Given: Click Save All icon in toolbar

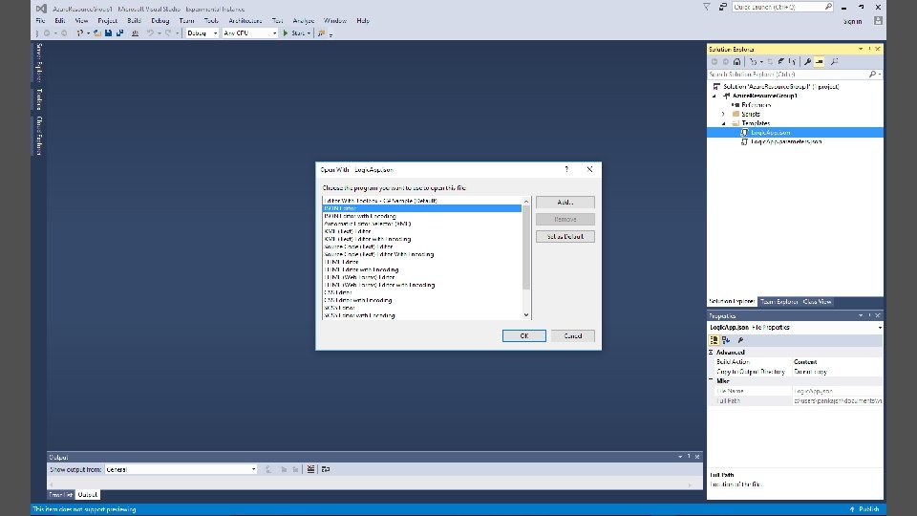Looking at the screenshot, I should [x=120, y=33].
